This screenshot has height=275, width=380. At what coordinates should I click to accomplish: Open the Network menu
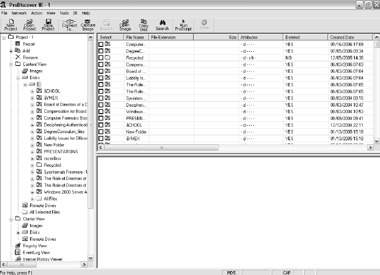click(x=19, y=13)
